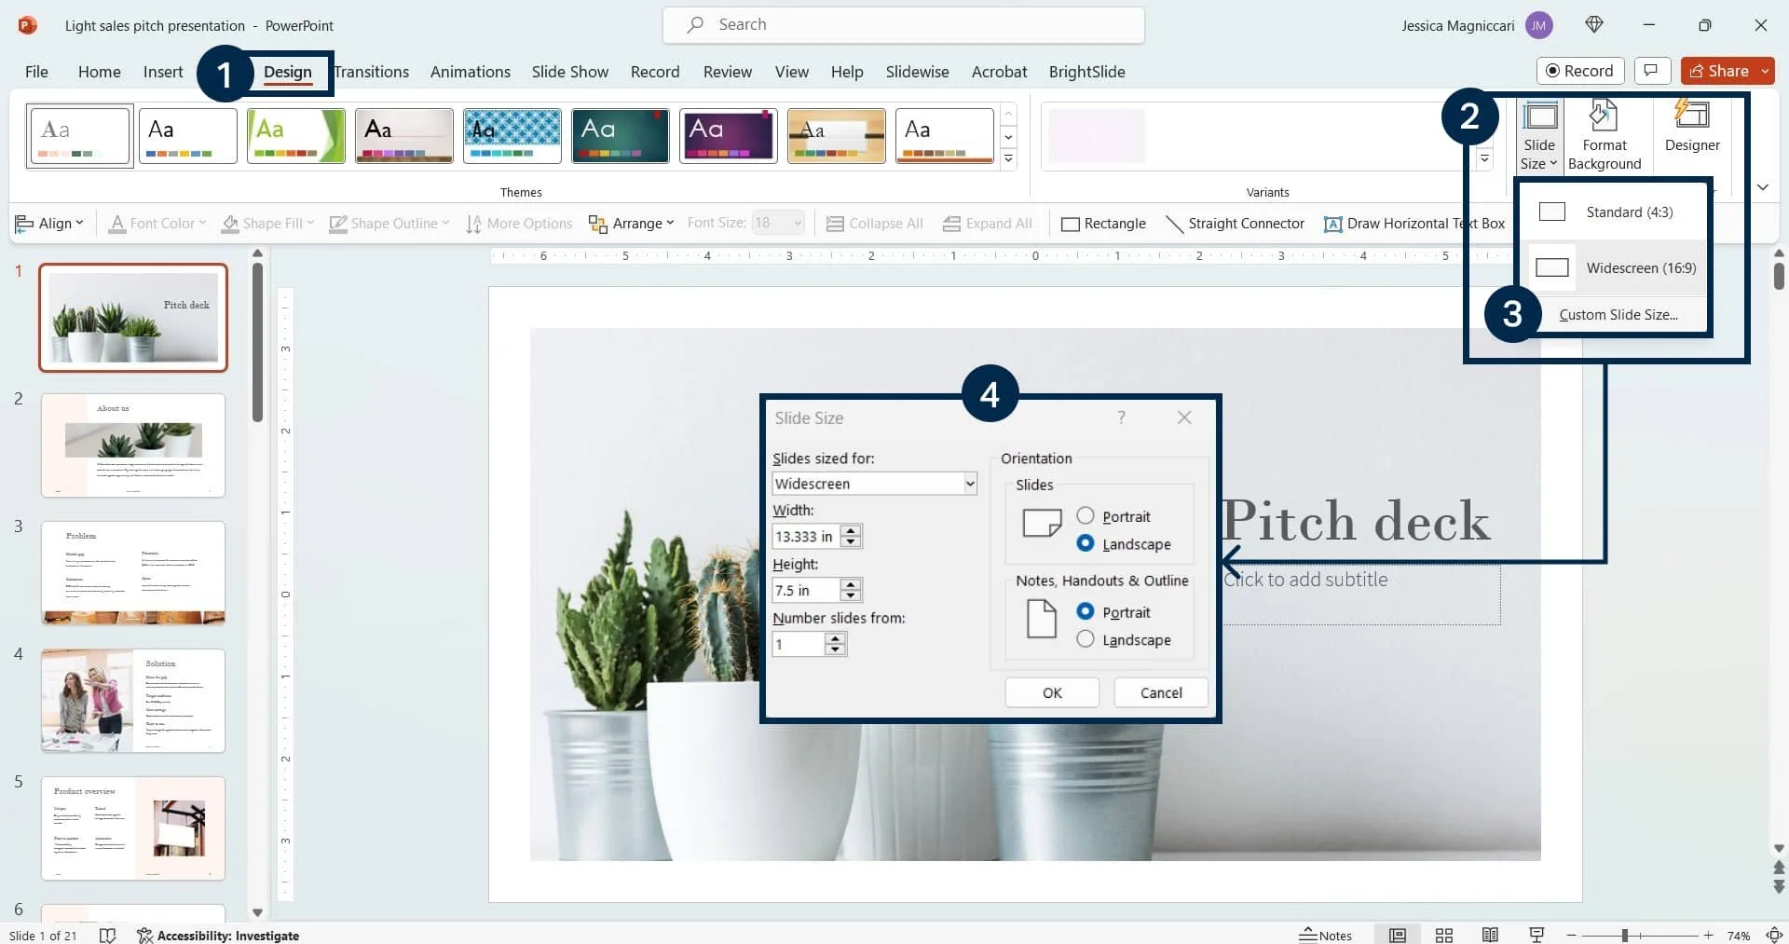The width and height of the screenshot is (1789, 944).
Task: Switch to the Transitions tab
Action: 371,71
